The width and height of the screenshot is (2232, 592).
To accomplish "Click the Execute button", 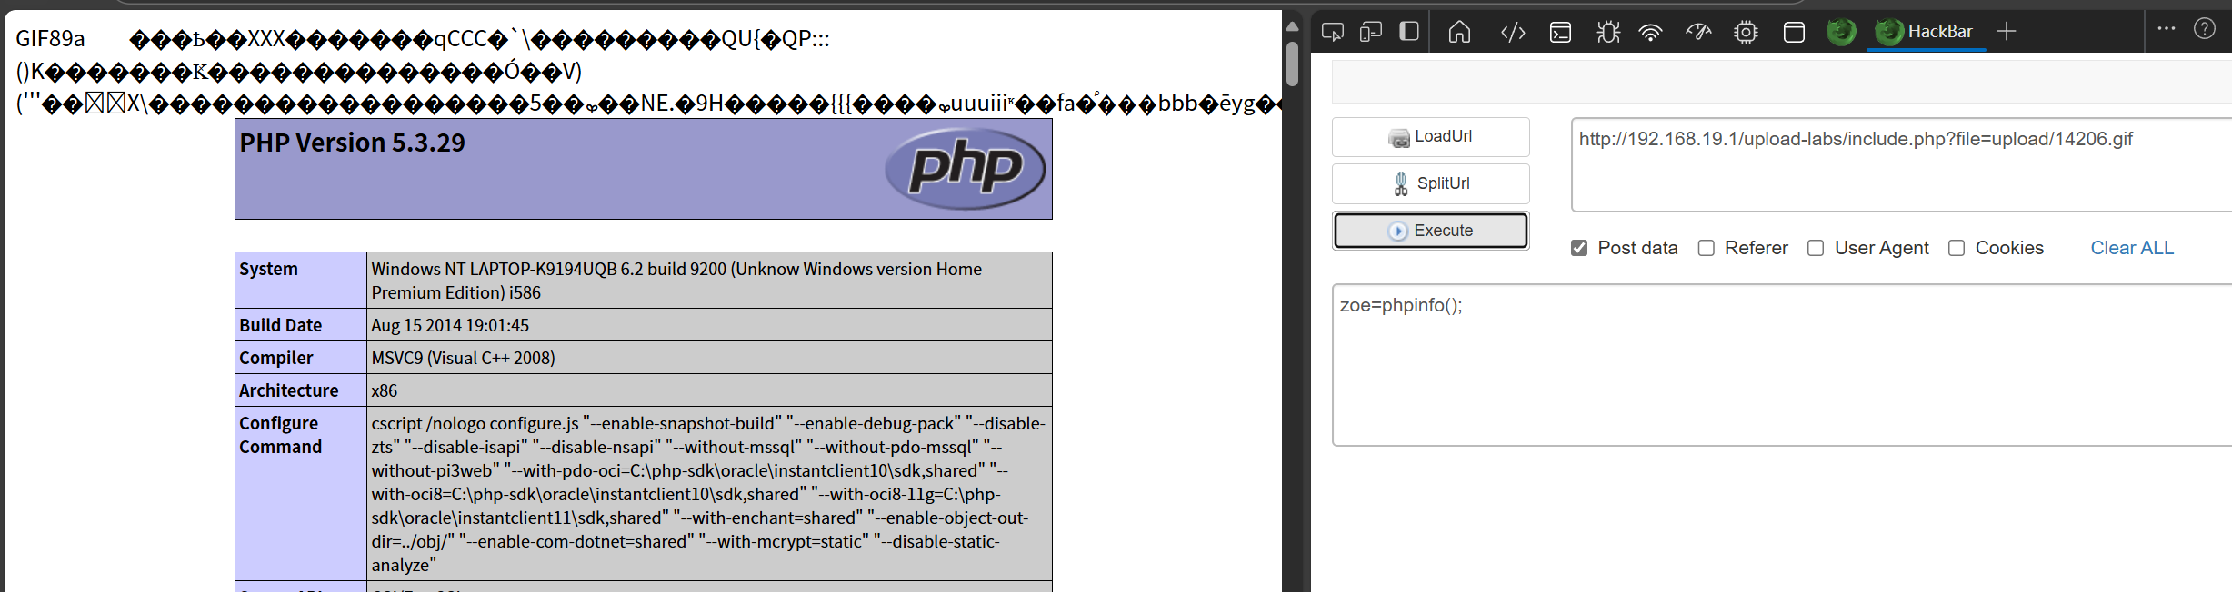I will point(1430,231).
